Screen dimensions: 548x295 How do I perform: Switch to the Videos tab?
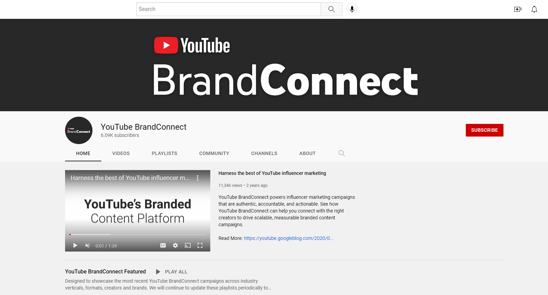pyautogui.click(x=121, y=153)
